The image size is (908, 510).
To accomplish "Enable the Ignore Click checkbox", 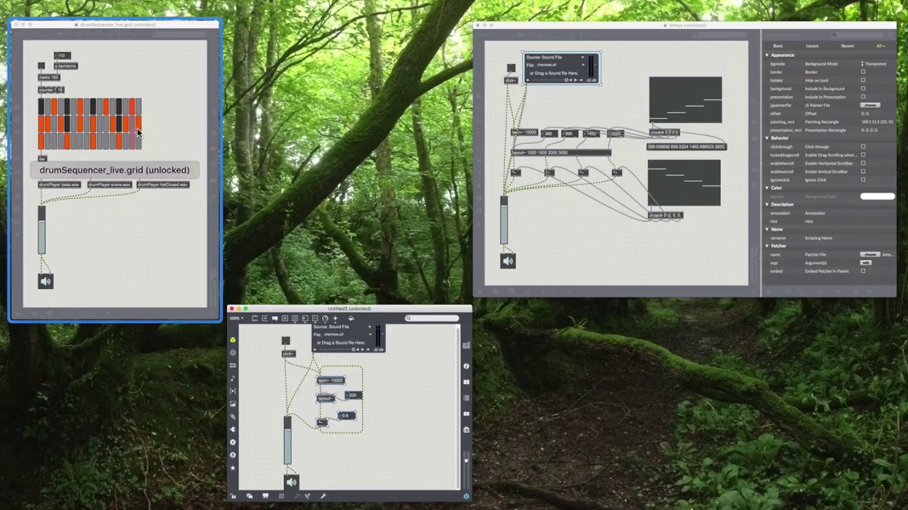I will [863, 180].
